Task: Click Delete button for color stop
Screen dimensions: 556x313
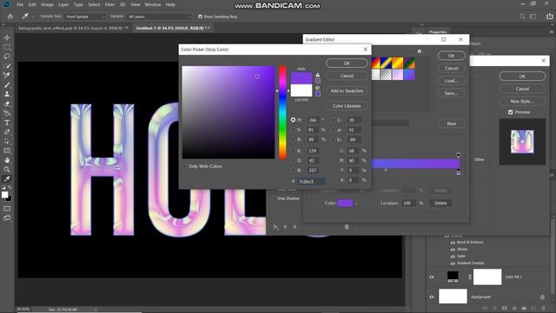Action: 440,203
